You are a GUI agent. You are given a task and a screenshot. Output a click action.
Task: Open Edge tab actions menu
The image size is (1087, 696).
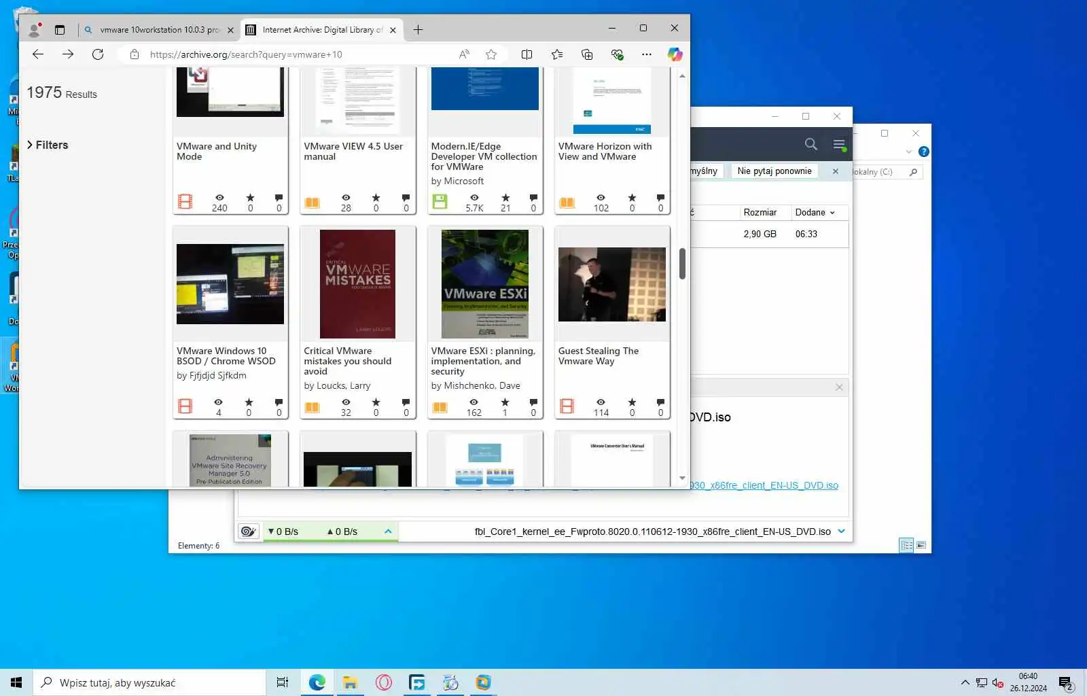pyautogui.click(x=60, y=30)
